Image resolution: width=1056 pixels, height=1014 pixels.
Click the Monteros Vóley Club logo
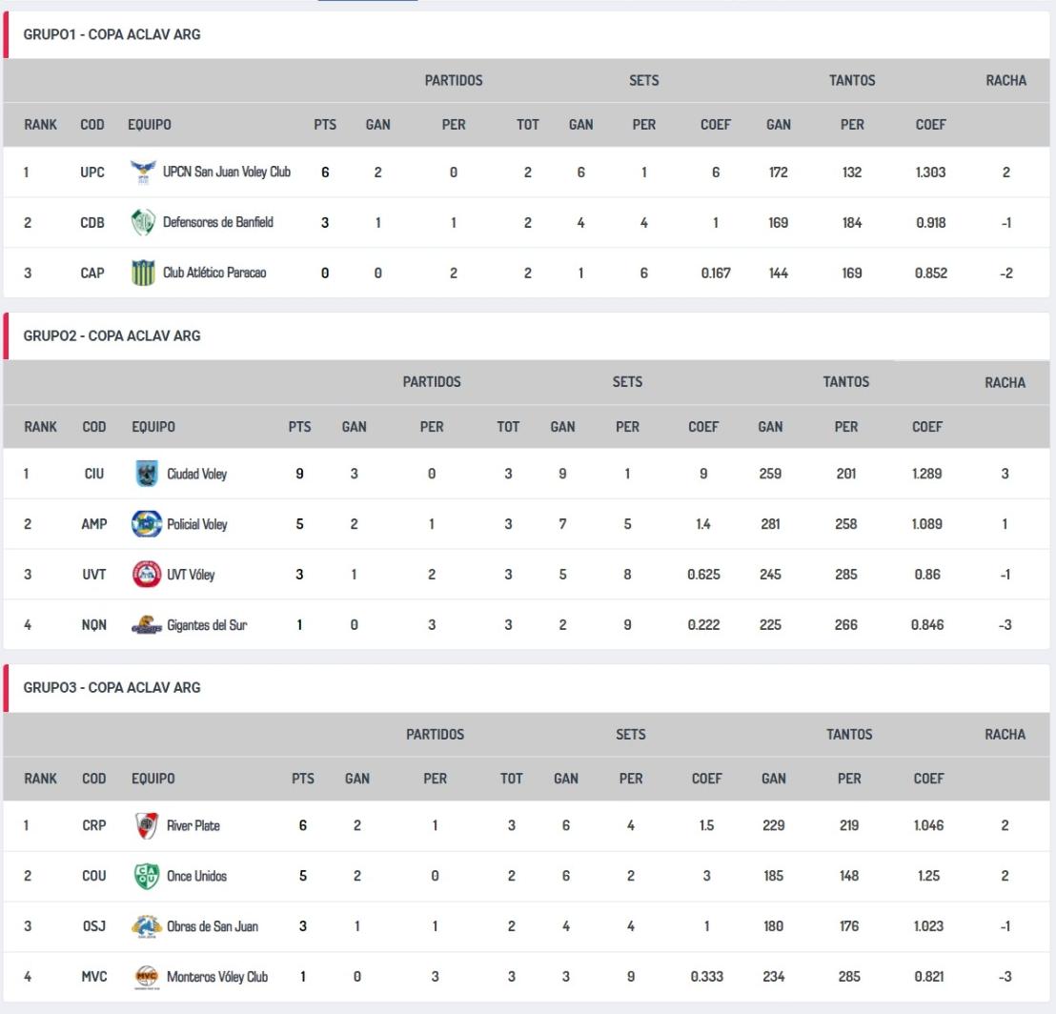145,977
